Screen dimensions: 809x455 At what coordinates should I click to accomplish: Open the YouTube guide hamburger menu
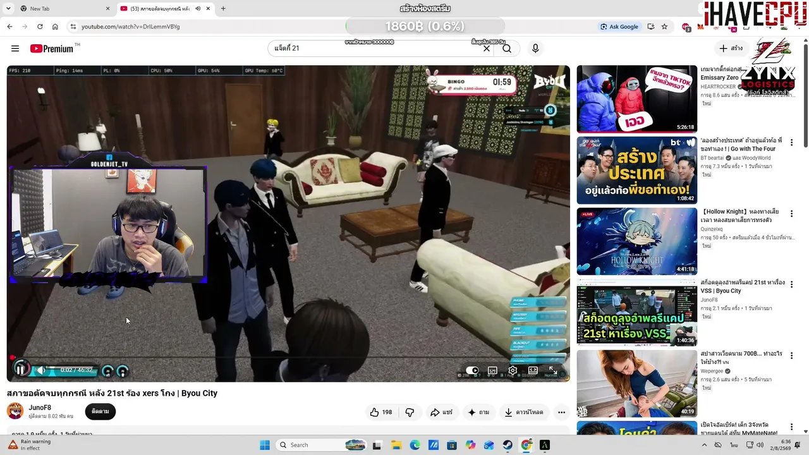click(15, 49)
